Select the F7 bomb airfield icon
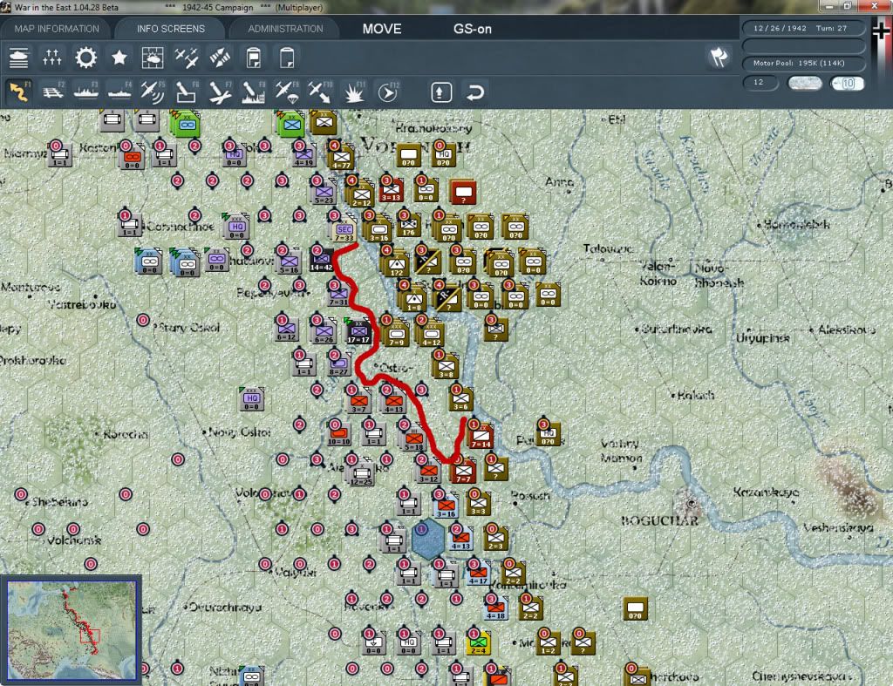 [220, 92]
